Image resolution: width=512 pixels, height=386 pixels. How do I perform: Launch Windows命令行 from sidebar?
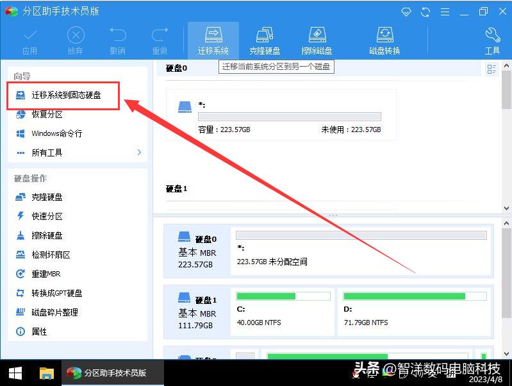click(x=56, y=133)
